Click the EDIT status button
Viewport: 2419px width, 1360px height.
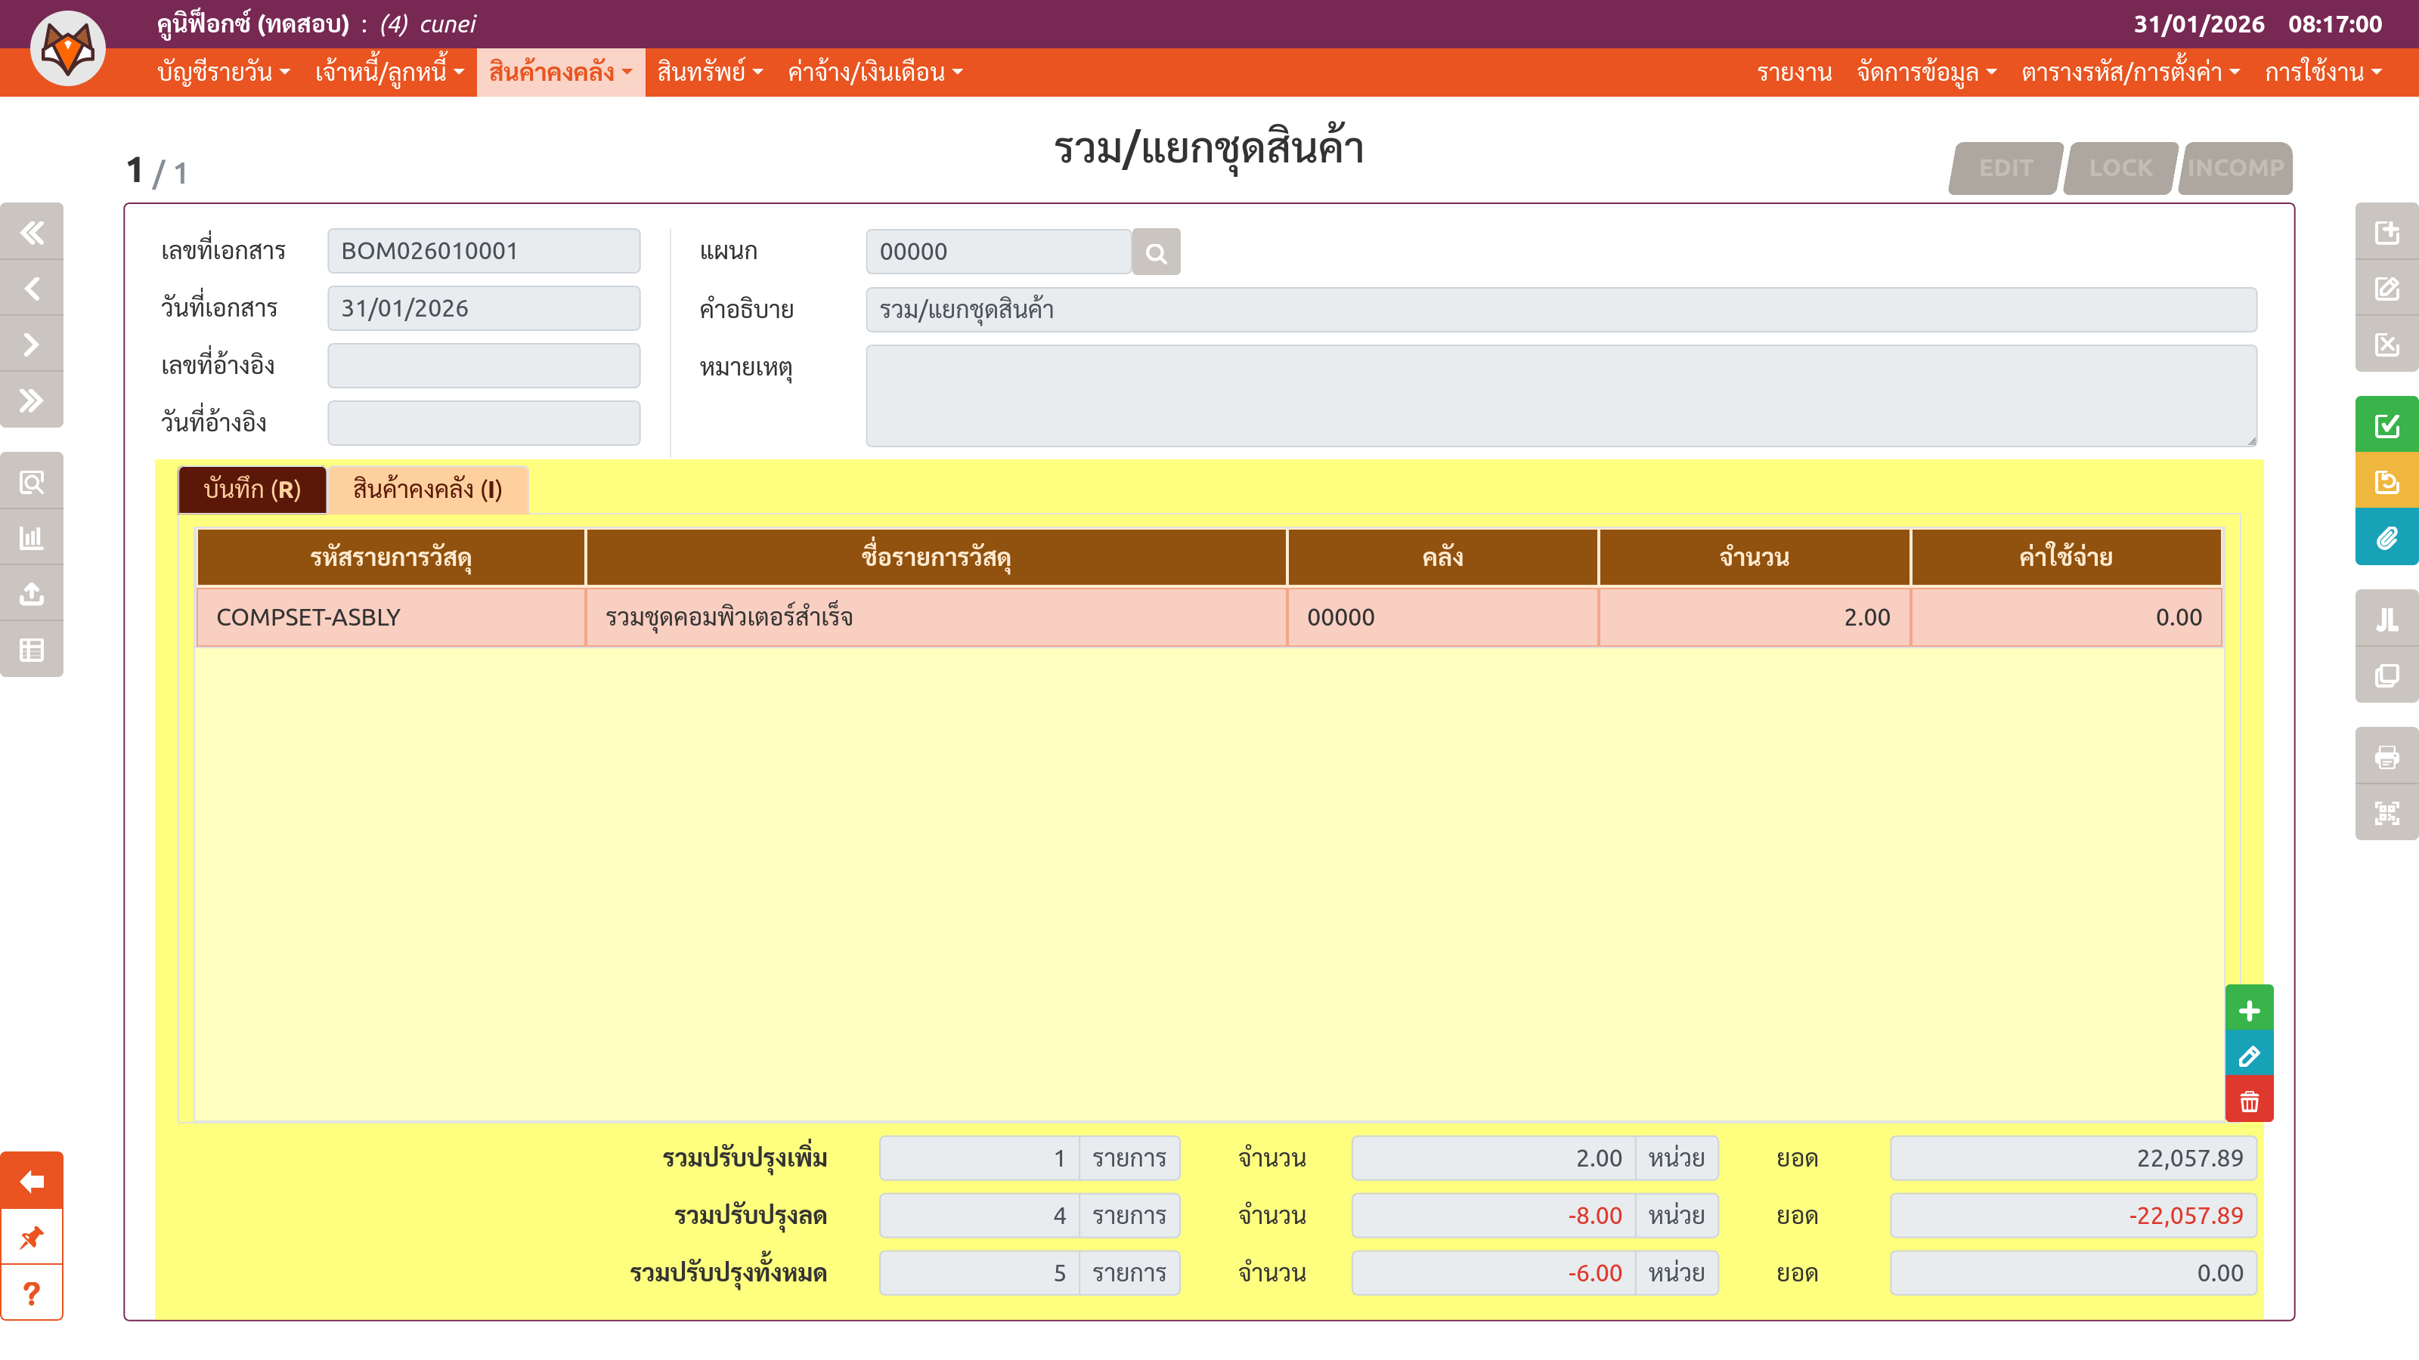point(2005,168)
